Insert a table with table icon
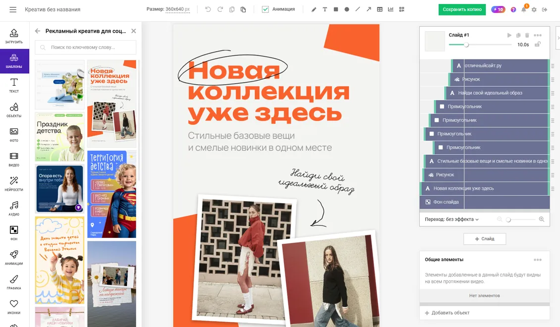 380,9
